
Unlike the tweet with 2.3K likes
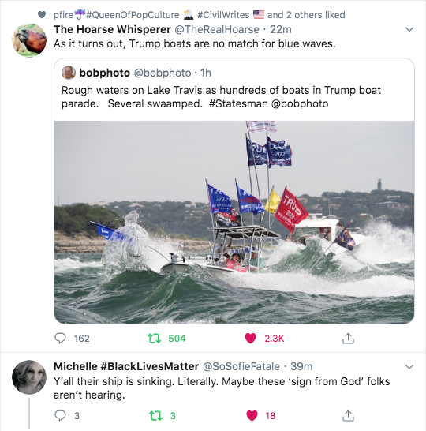pos(250,339)
